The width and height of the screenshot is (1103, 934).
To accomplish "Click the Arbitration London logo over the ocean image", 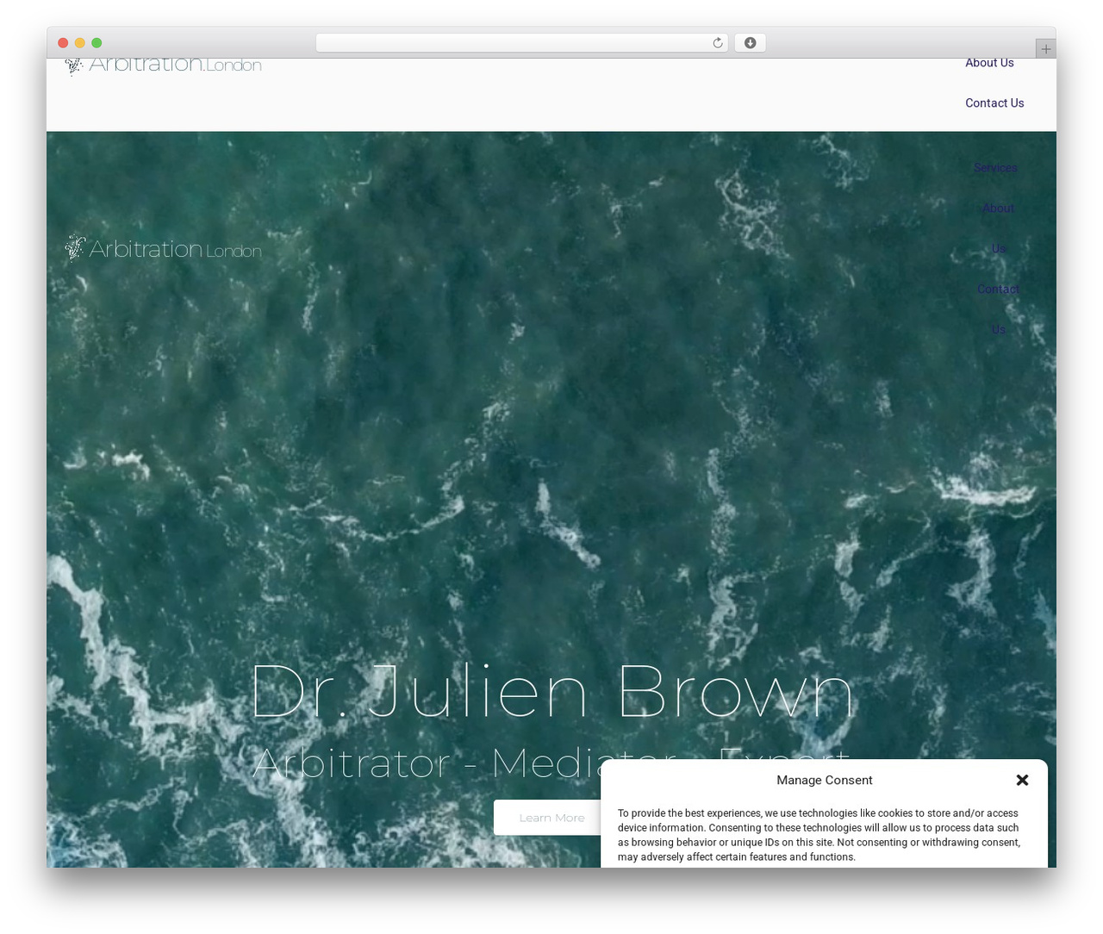I will point(163,248).
